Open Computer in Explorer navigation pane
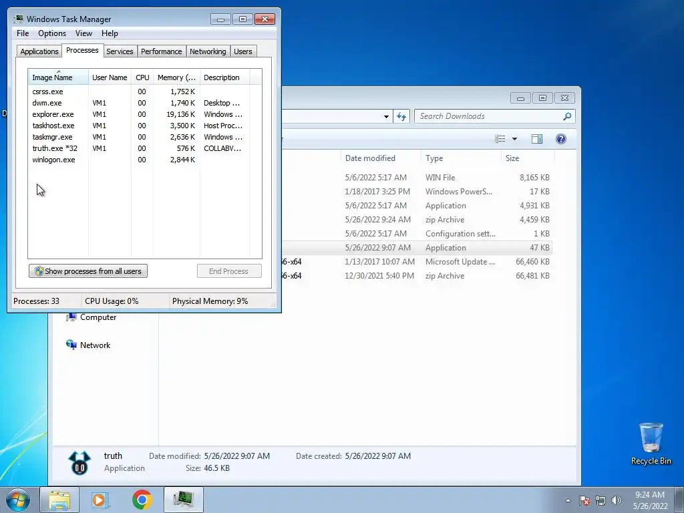The width and height of the screenshot is (684, 513). (x=91, y=317)
